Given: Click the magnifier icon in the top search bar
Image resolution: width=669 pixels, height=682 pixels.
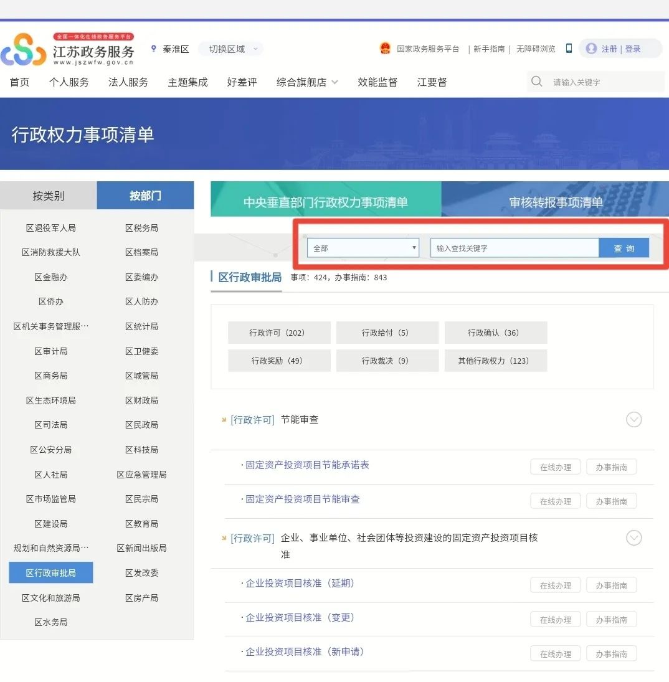Looking at the screenshot, I should [536, 82].
